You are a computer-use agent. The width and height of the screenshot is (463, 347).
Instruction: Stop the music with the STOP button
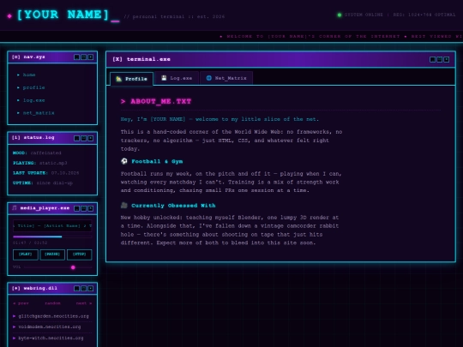click(x=80, y=254)
